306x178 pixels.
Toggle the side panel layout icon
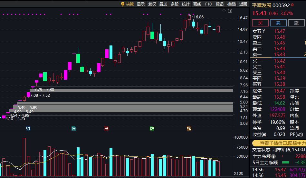pyautogui.click(x=230, y=11)
